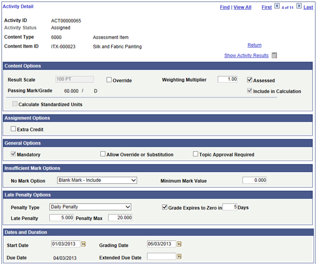Image resolution: width=317 pixels, height=264 pixels.
Task: Click the Start Date input field
Action: tap(66, 244)
